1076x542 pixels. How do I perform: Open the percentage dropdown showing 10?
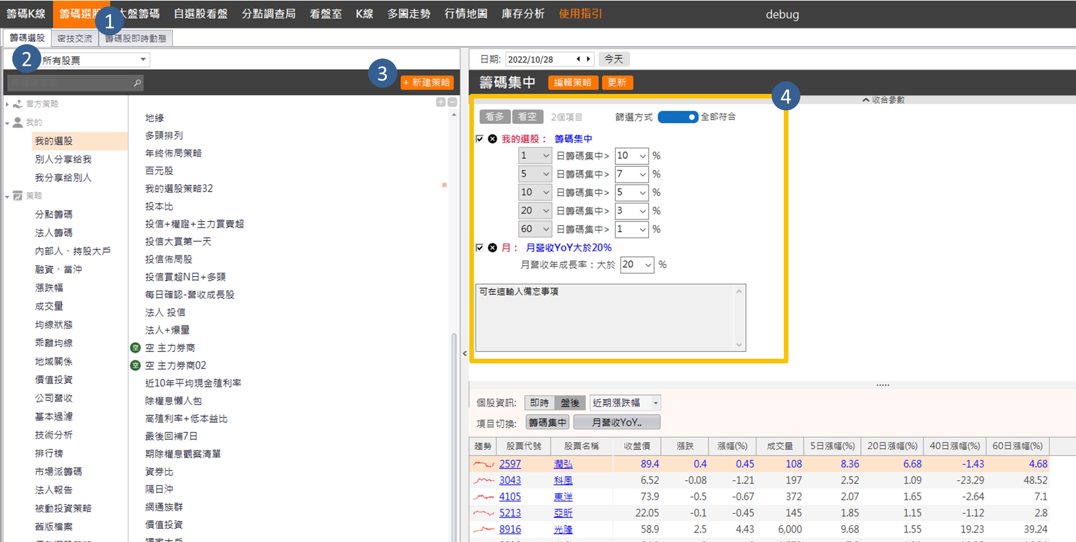point(631,156)
